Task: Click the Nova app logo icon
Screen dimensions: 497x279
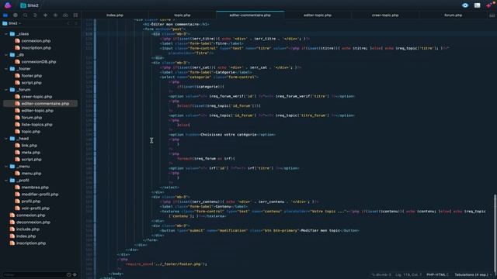Action: pos(8,5)
